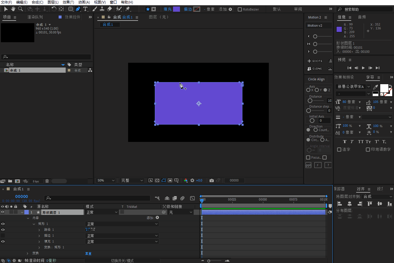Click the EXCITE button in Motion v2
This screenshot has width=394, height=263.
click(x=315, y=61)
